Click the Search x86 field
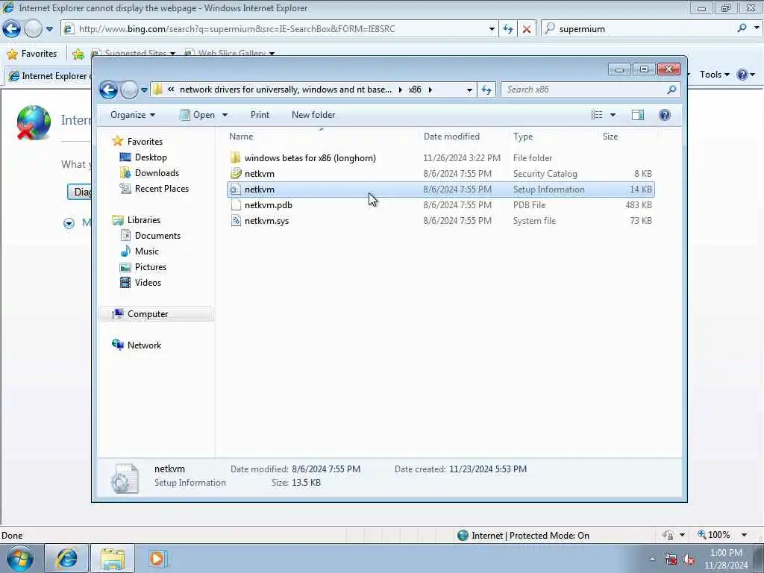Image resolution: width=764 pixels, height=573 pixels. (583, 90)
